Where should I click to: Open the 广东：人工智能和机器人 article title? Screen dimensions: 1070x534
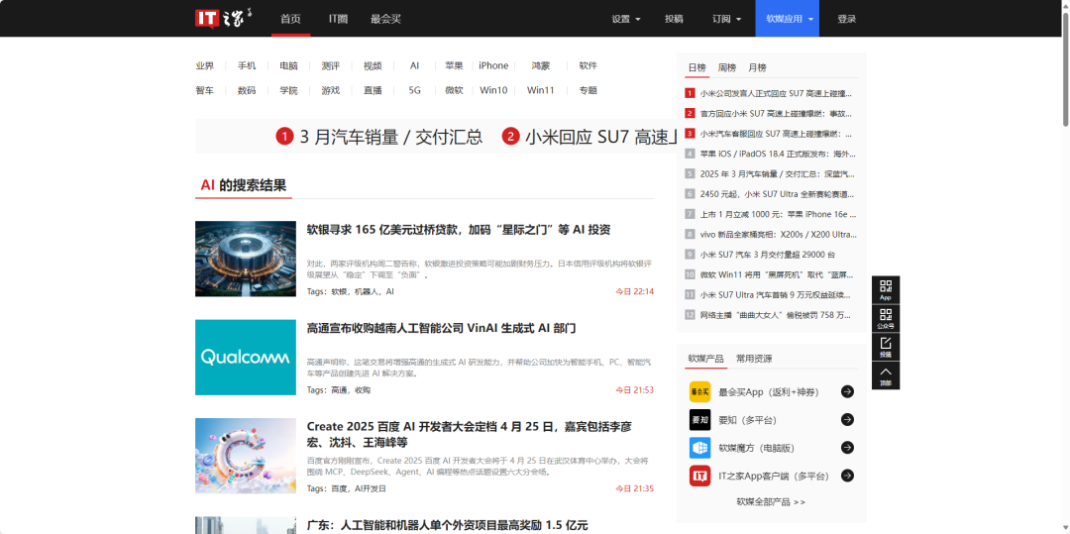447,526
